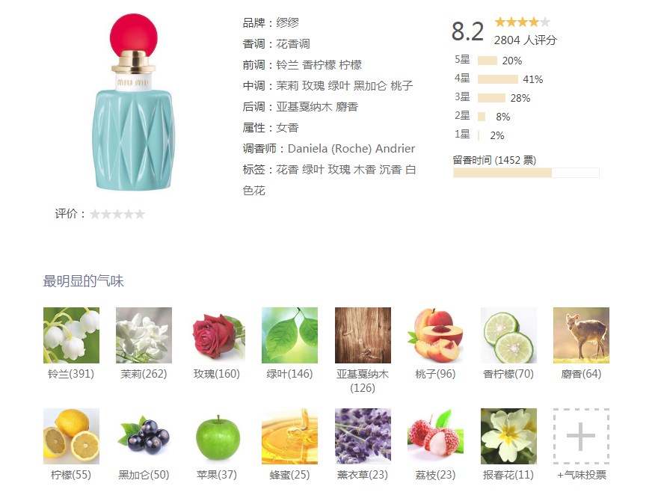Select the 花香调 fragrance family link

pos(293,44)
